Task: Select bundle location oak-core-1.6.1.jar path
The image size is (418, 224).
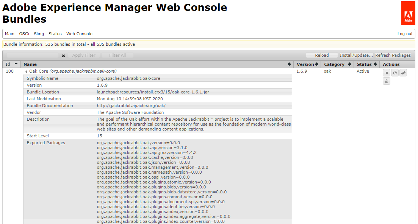Action: [x=153, y=92]
